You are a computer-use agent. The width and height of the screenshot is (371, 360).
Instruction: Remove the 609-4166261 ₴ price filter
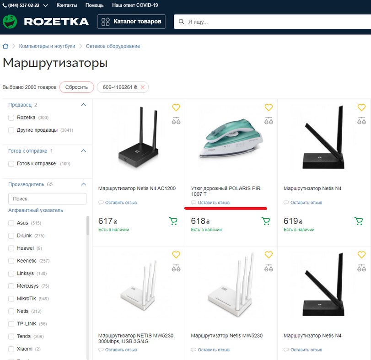pyautogui.click(x=143, y=87)
